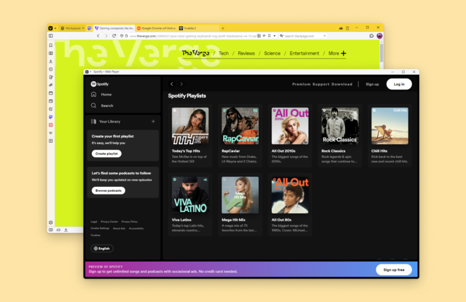Screen dimensions: 466x302
Task: Click the Vivaldi address field URL
Action: [x=193, y=36]
